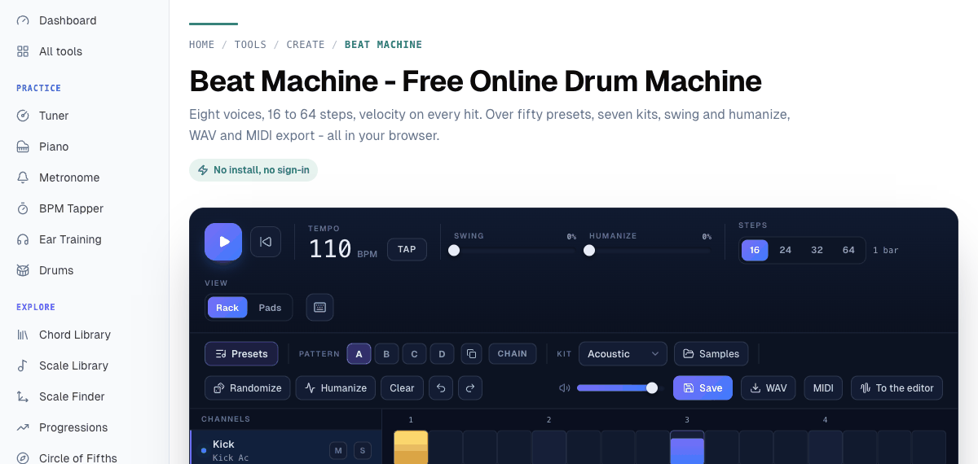Export as WAV
Screen dimensions: 978x464
(769, 388)
